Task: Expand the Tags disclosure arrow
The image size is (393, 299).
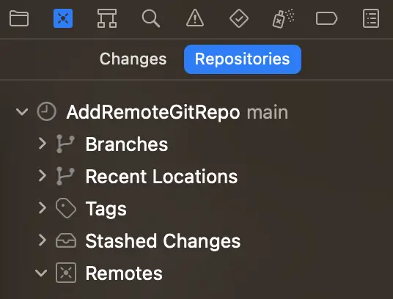Action: coord(43,208)
